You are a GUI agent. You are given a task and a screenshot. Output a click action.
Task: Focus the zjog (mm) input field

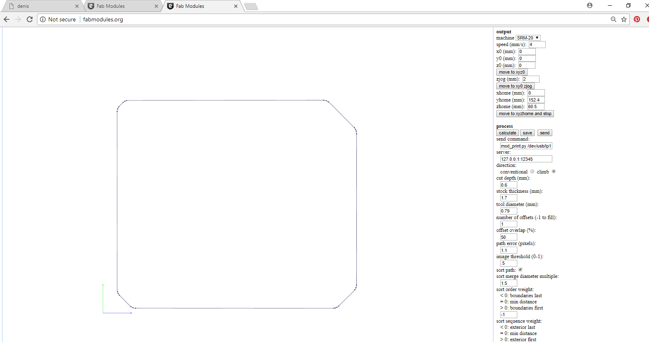[x=531, y=79]
